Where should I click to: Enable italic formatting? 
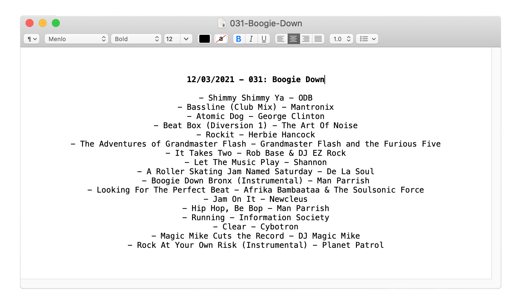pyautogui.click(x=251, y=39)
